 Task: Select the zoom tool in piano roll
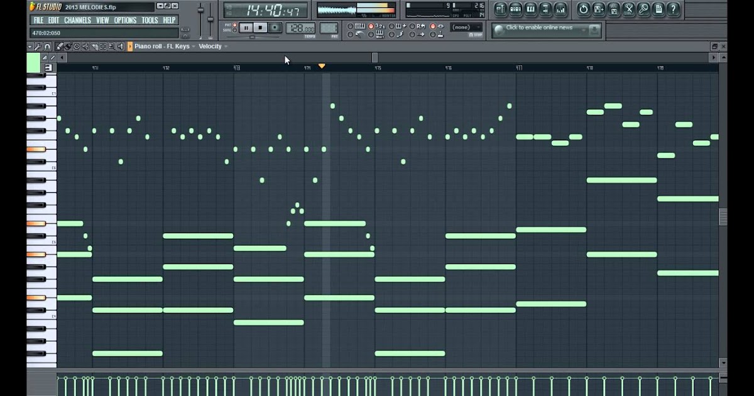(x=111, y=47)
